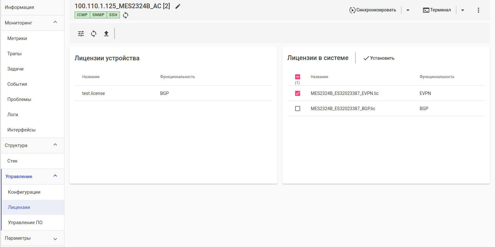Click the refresh icon next to SSH badge
This screenshot has width=495, height=247.
tap(126, 15)
